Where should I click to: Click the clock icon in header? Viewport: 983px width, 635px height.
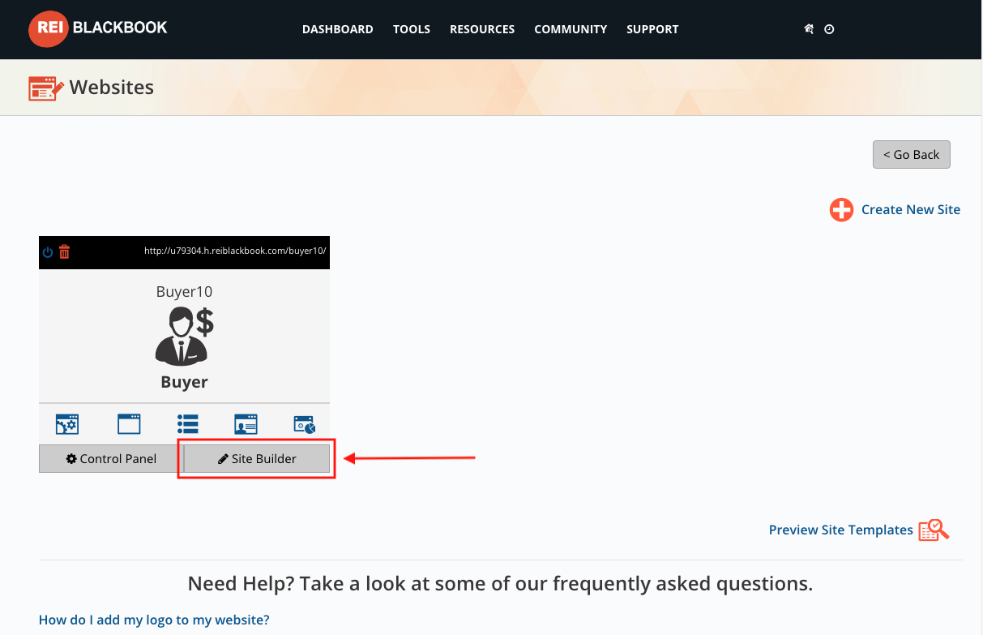pyautogui.click(x=829, y=29)
